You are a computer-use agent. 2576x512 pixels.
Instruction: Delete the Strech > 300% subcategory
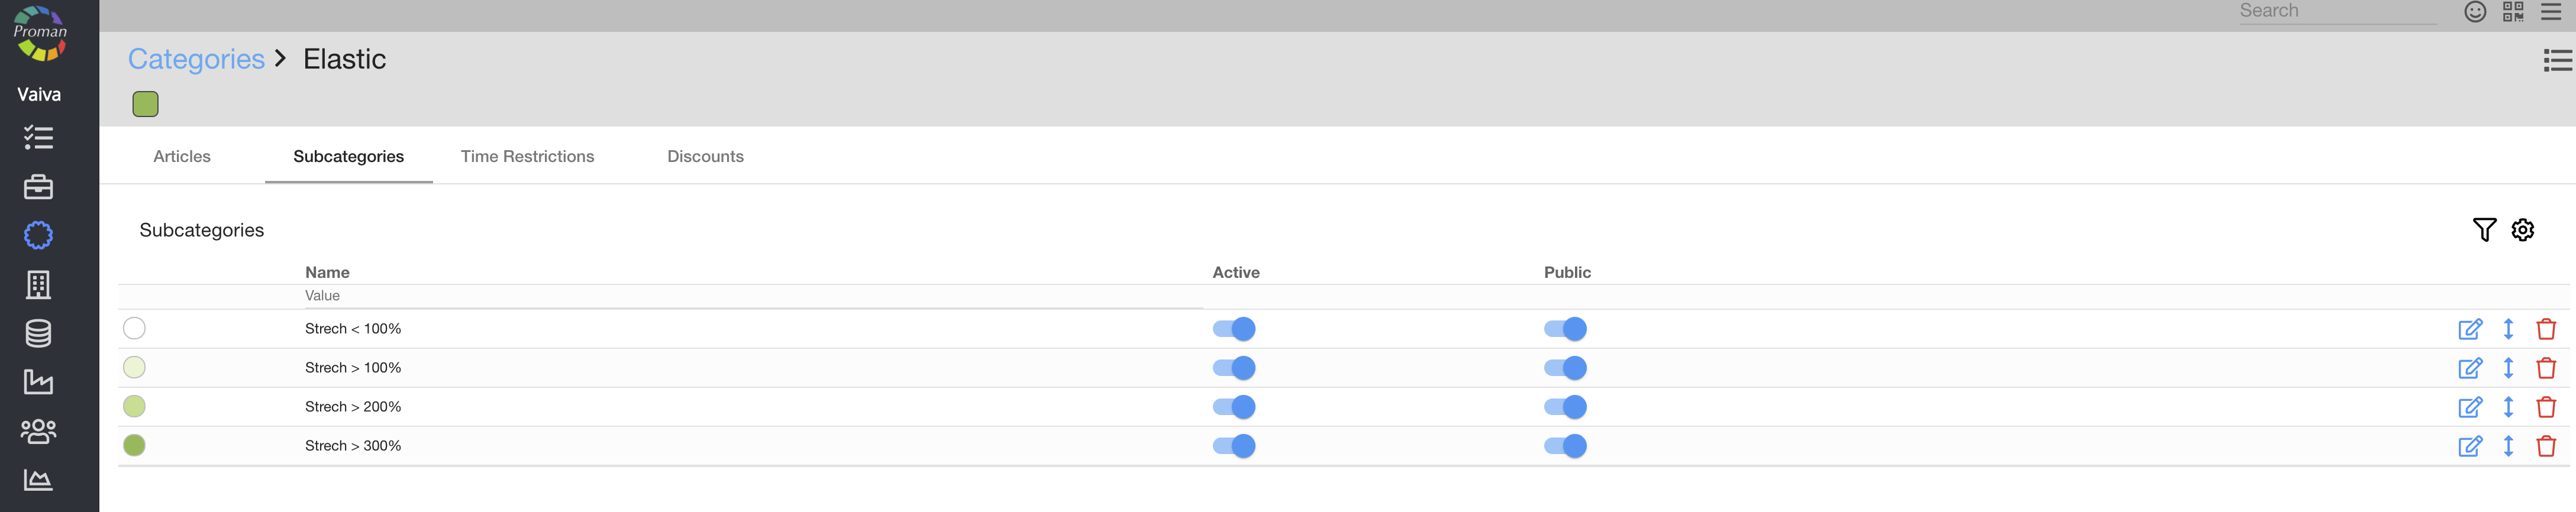pos(2545,446)
